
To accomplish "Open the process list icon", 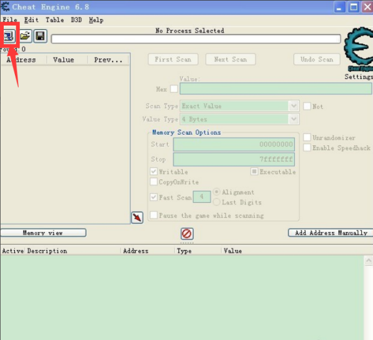I will pyautogui.click(x=10, y=36).
